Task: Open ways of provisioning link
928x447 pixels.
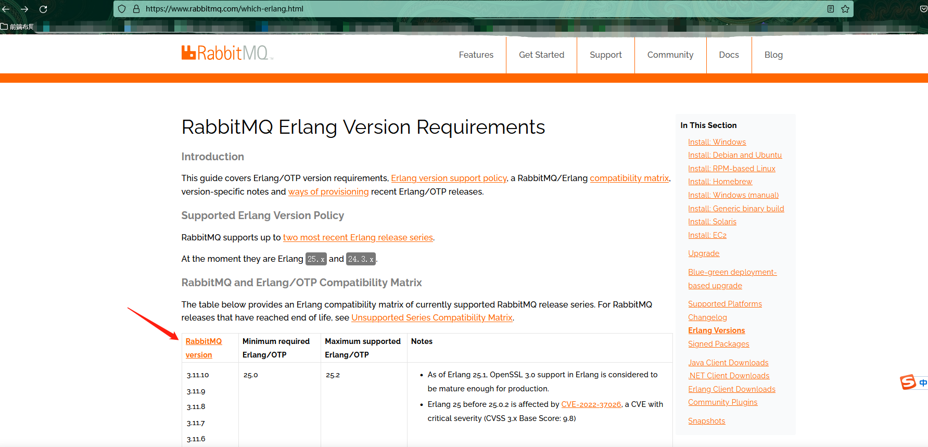Action: click(328, 191)
